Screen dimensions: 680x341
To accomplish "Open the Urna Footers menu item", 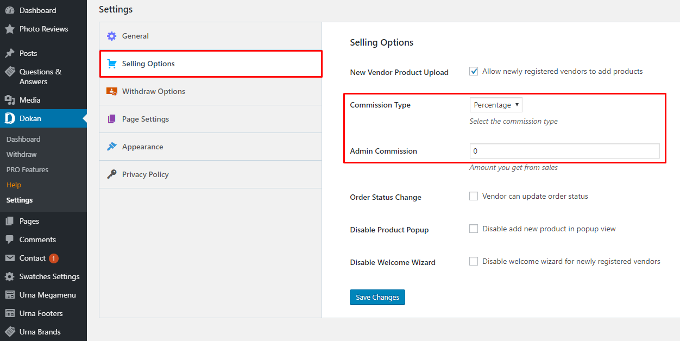I will pyautogui.click(x=43, y=313).
